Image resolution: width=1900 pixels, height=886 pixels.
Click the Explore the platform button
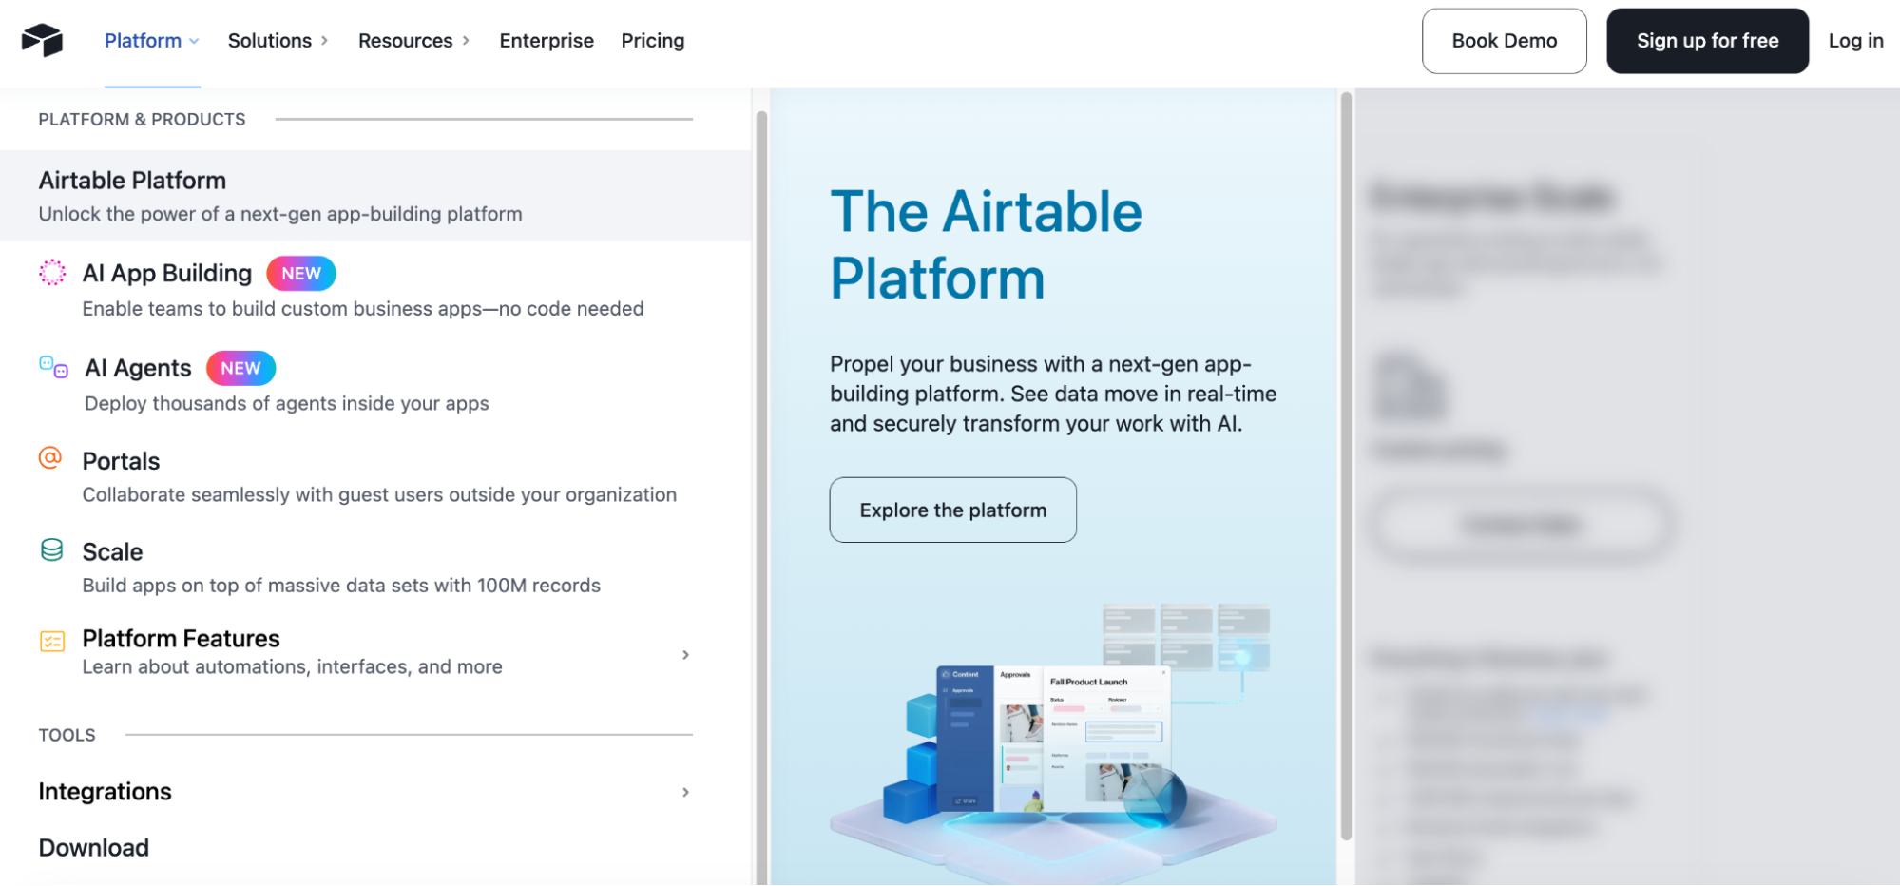click(951, 510)
